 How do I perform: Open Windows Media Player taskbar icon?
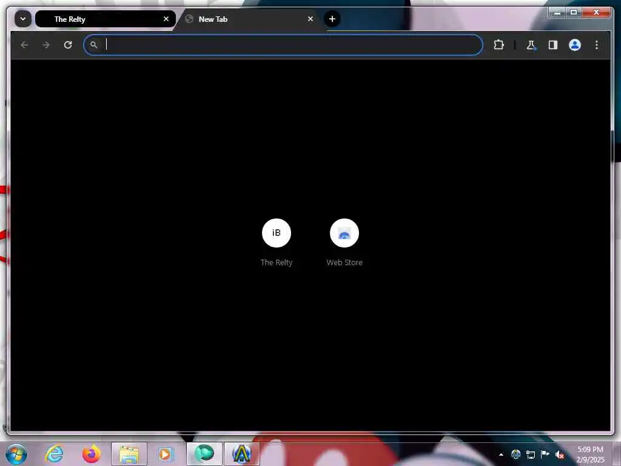click(166, 454)
